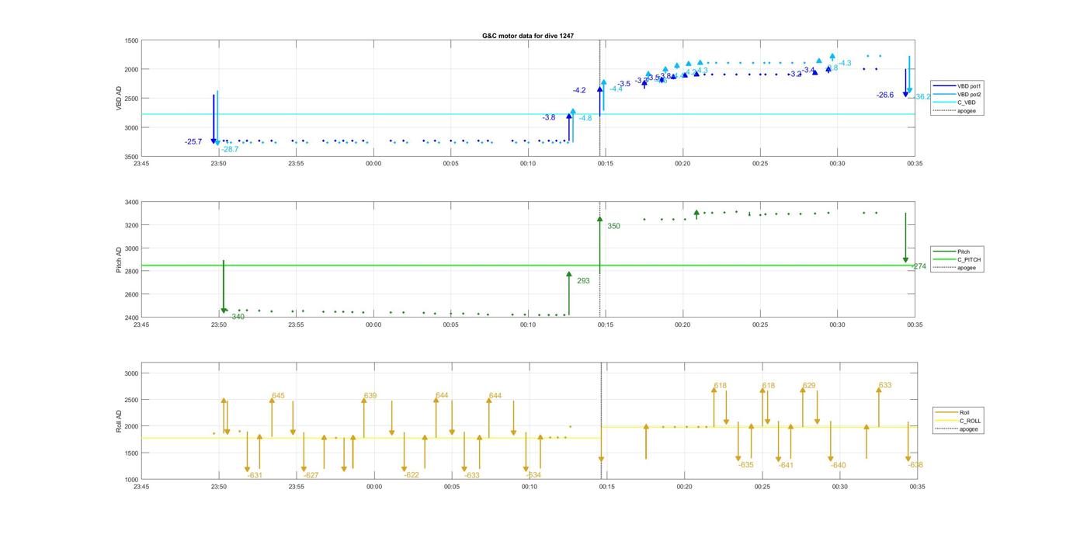Click the '-28.7' annotation in the VBD plot
The width and height of the screenshot is (1087, 538).
[230, 149]
